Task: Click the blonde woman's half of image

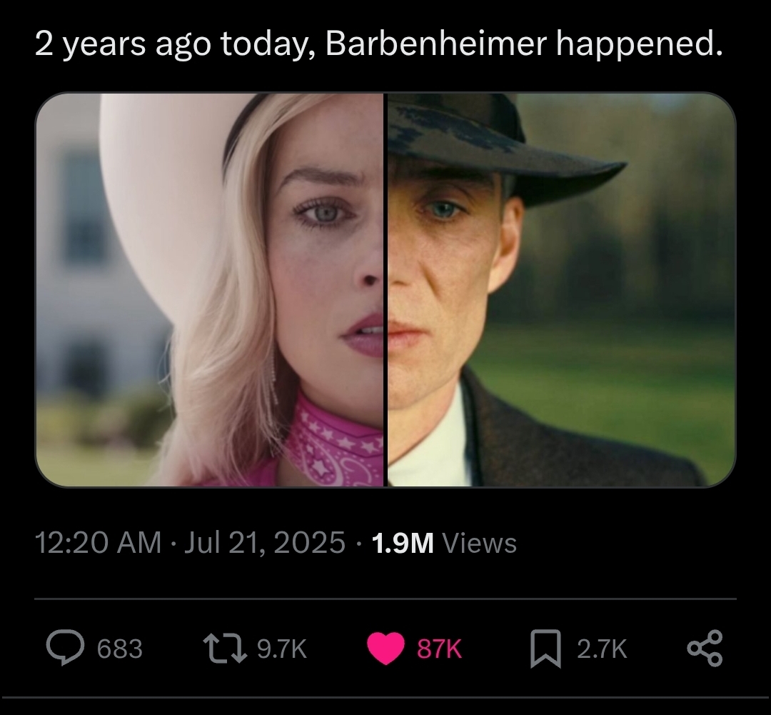Action: point(210,290)
